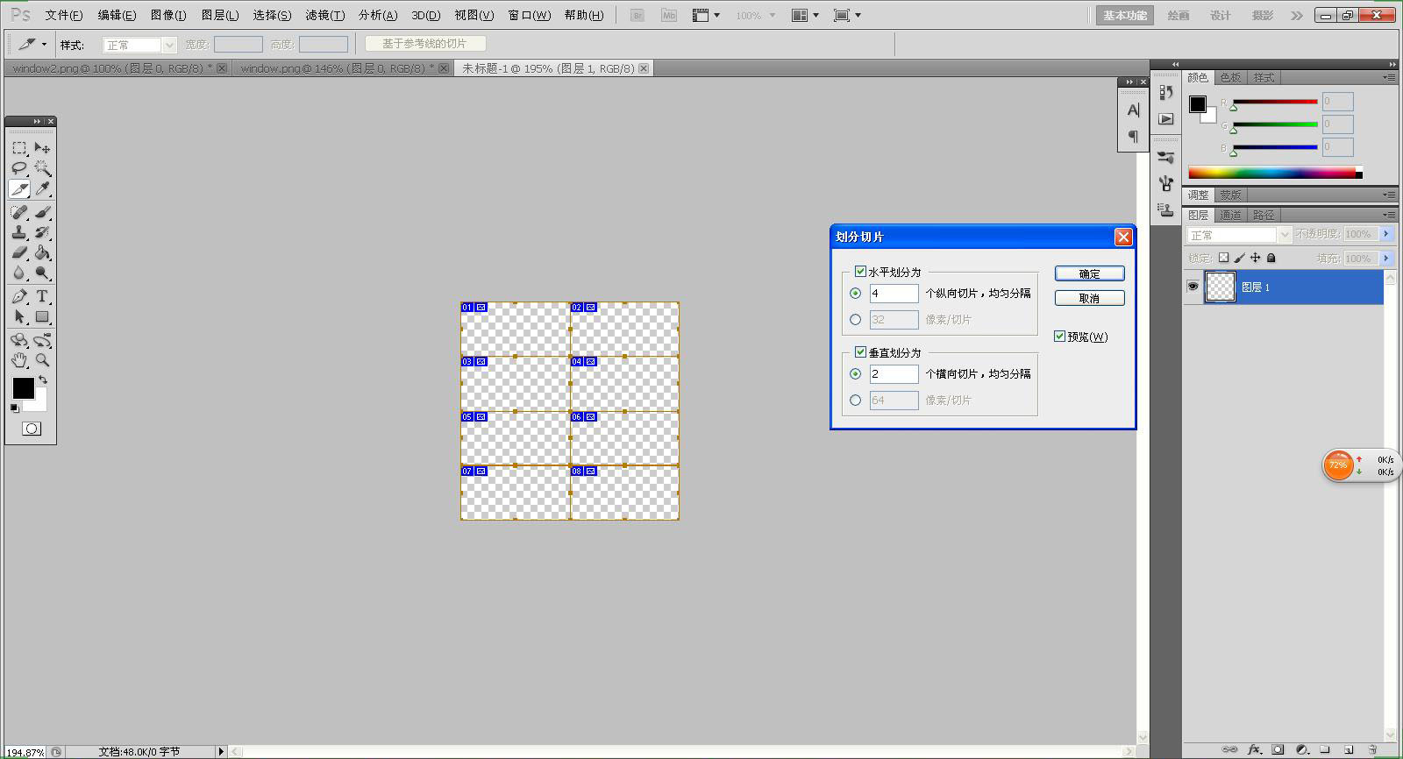Switch to the 通道 tab
The image size is (1403, 759).
pyautogui.click(x=1230, y=215)
